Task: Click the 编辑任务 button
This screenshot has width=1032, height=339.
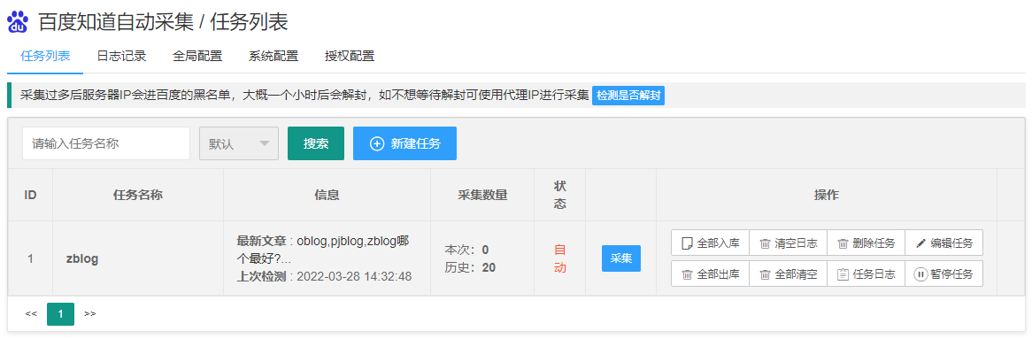Action: [x=943, y=243]
